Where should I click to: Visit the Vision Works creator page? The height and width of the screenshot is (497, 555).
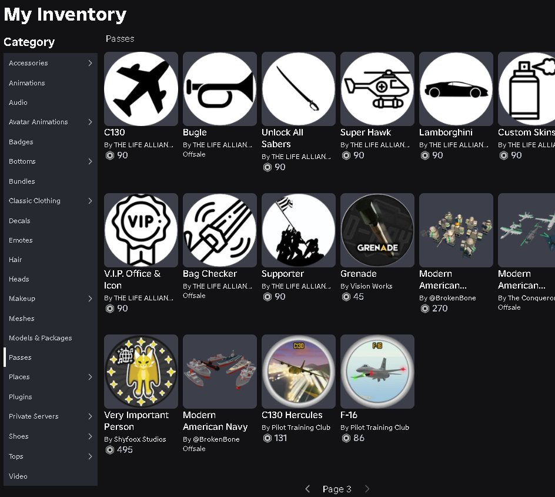click(372, 286)
